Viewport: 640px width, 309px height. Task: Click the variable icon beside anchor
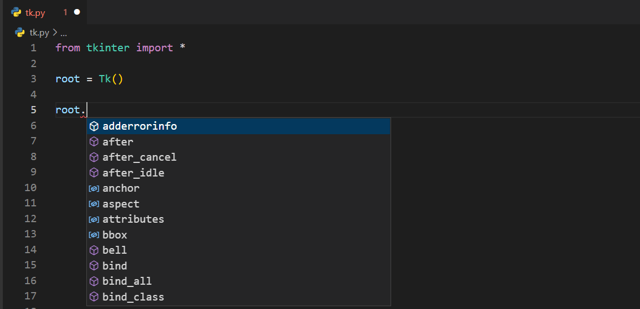94,188
